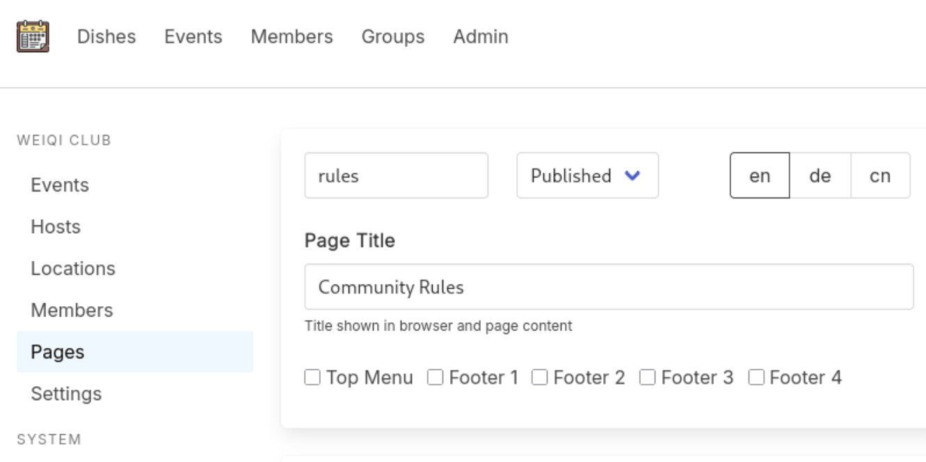Select Groups in the top navigation

pyautogui.click(x=393, y=37)
